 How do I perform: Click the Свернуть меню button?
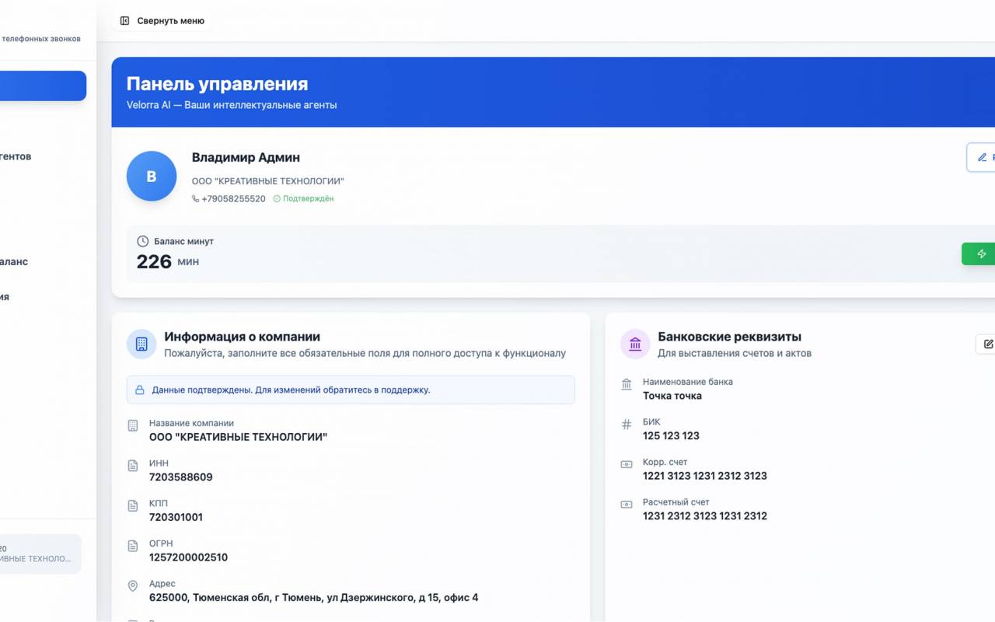click(x=162, y=21)
